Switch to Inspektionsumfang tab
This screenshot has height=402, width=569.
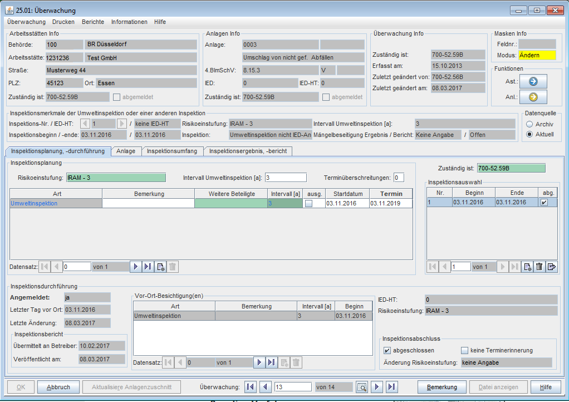pyautogui.click(x=172, y=151)
